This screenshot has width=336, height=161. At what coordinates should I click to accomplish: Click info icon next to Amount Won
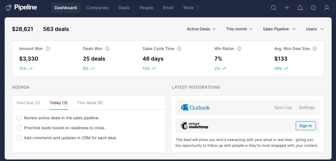pyautogui.click(x=48, y=49)
